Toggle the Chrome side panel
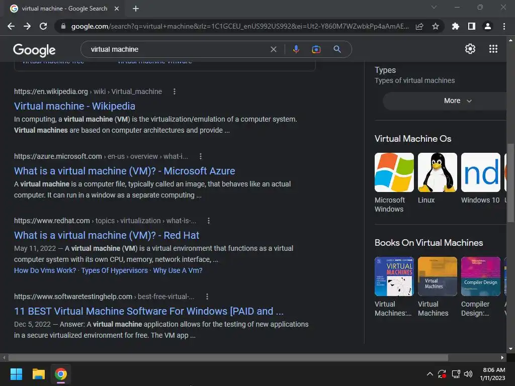This screenshot has width=515, height=386. click(472, 26)
